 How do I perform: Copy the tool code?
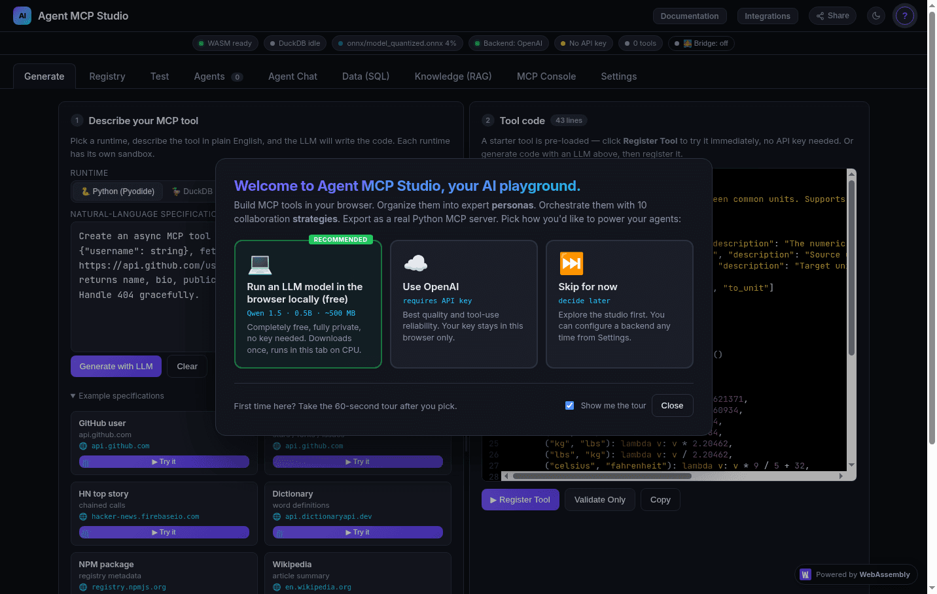[660, 500]
